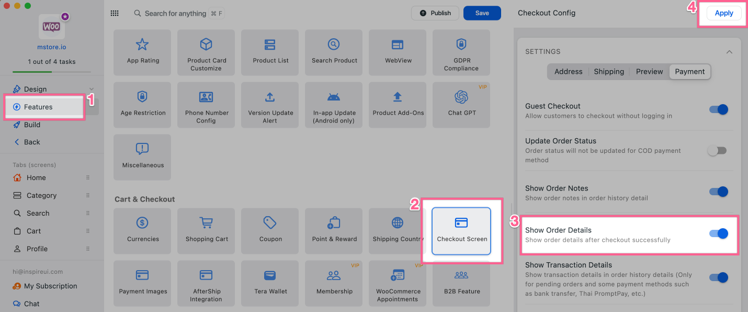Open the Tera Wallet feature tile

tap(270, 283)
